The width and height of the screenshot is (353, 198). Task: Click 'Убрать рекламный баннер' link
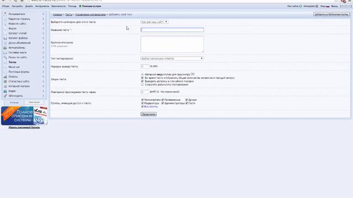click(x=24, y=128)
